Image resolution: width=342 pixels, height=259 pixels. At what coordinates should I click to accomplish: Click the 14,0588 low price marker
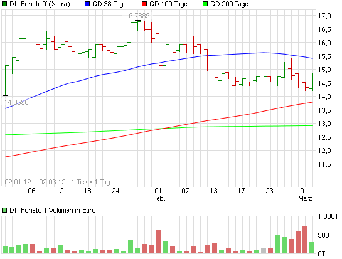16,102
